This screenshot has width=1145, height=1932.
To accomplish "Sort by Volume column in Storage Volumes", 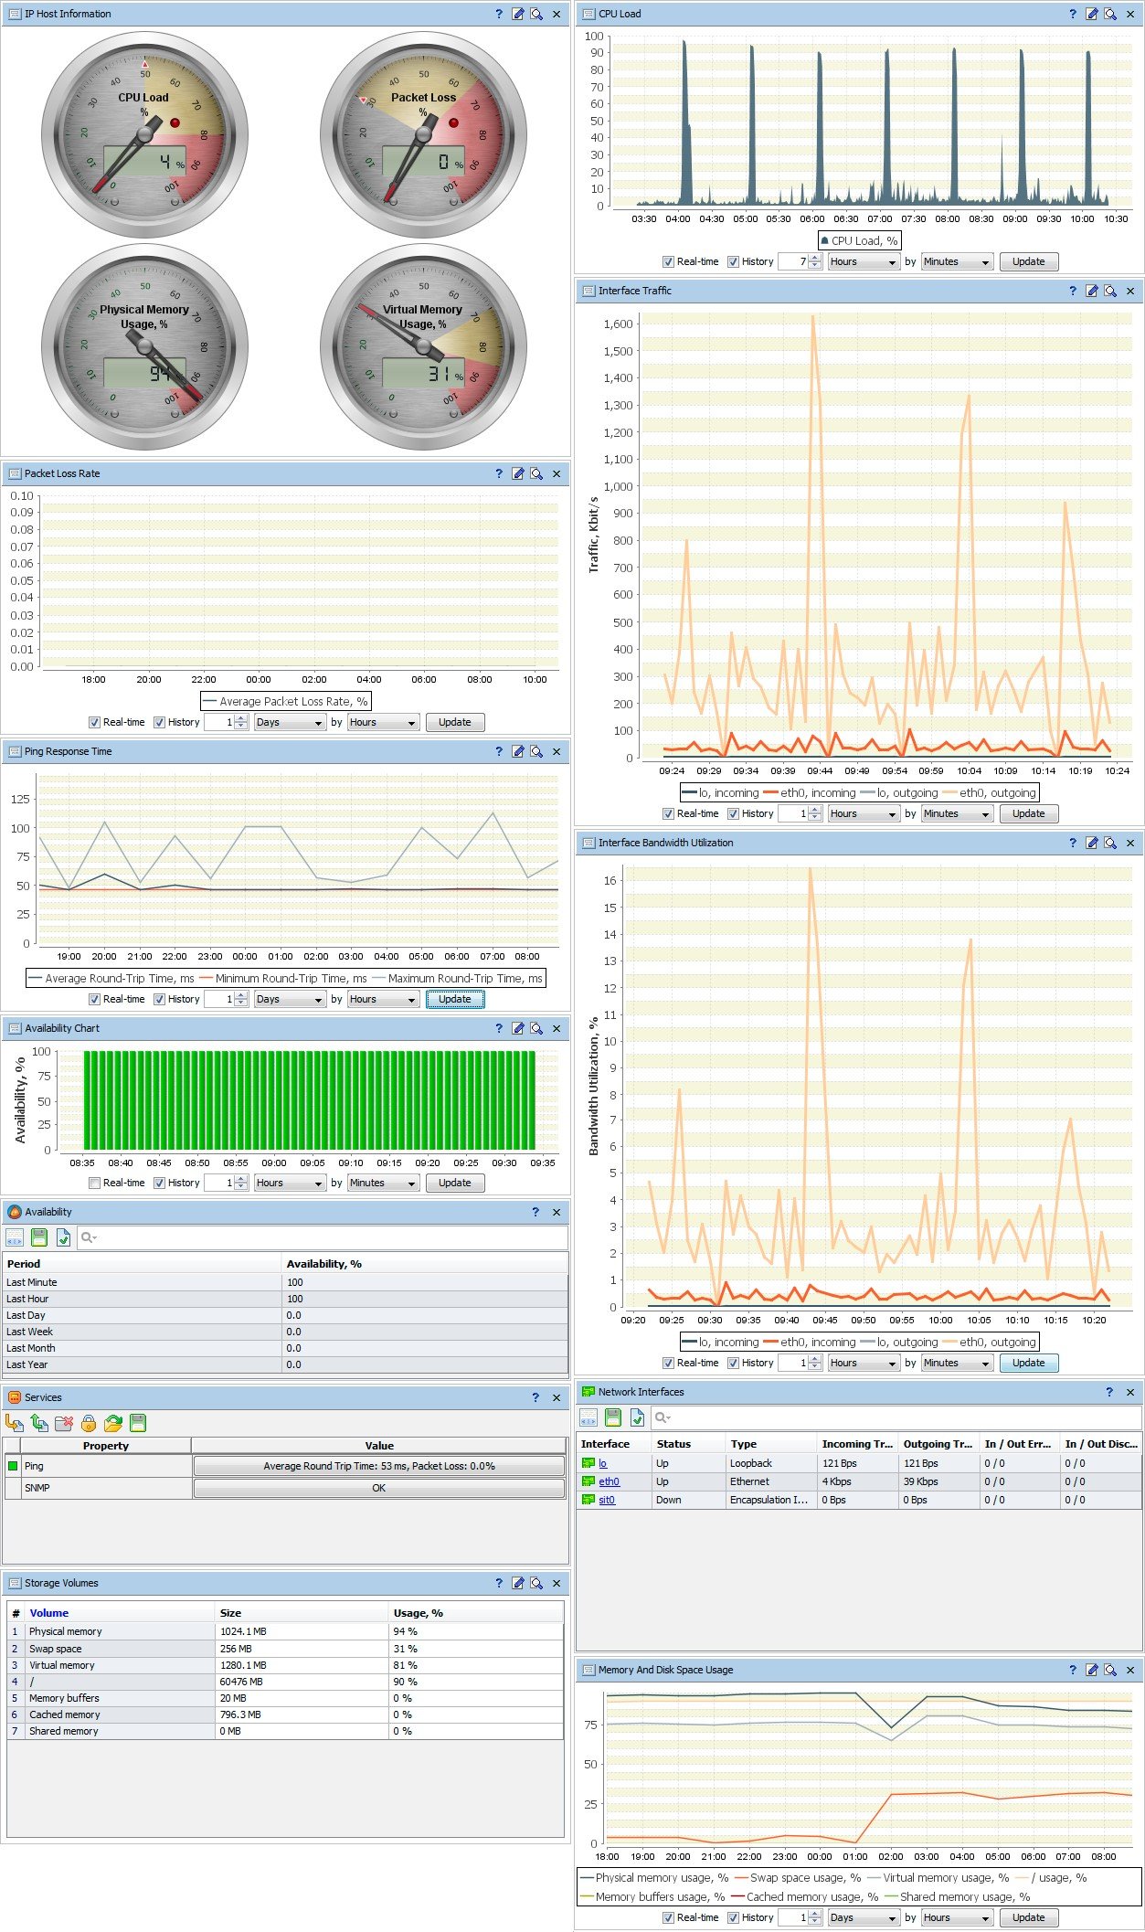I will pos(48,1613).
